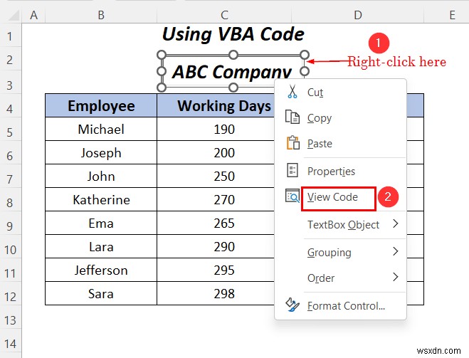The width and height of the screenshot is (469, 358).
Task: Select the cell with value 270
Action: (x=216, y=199)
